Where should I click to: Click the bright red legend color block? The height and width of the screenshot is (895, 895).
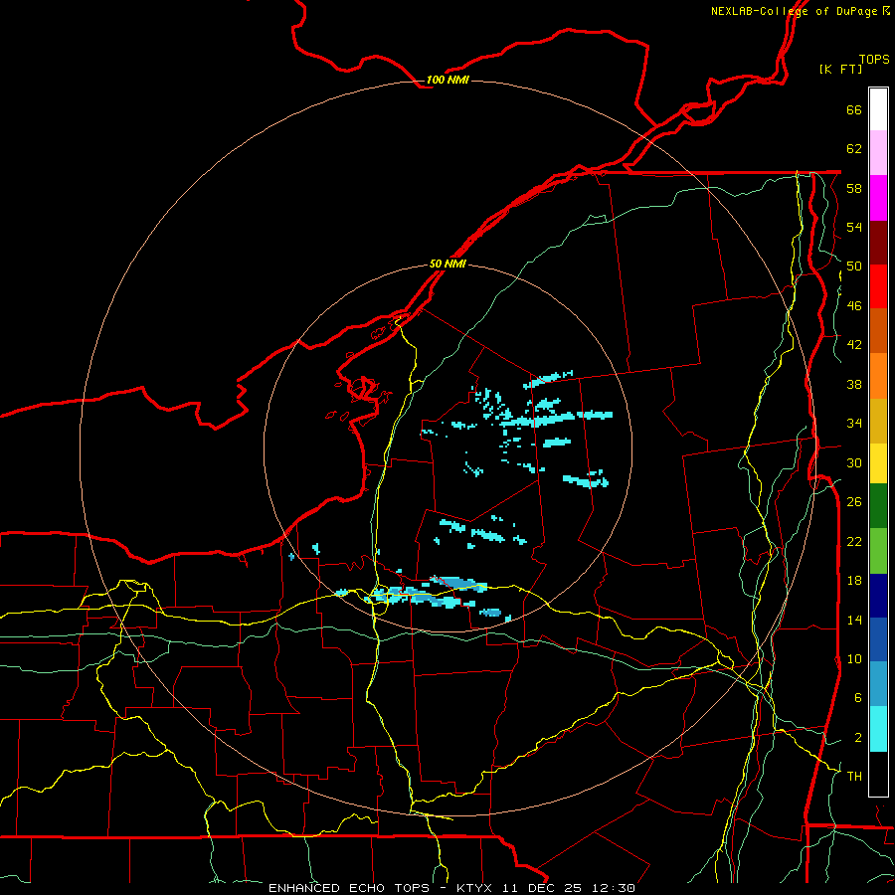(x=878, y=286)
